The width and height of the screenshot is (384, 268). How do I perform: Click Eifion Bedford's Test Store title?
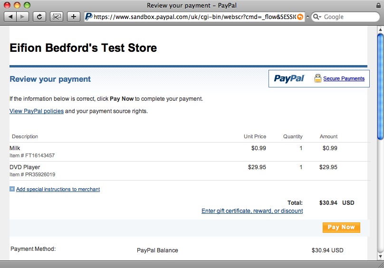click(x=83, y=48)
